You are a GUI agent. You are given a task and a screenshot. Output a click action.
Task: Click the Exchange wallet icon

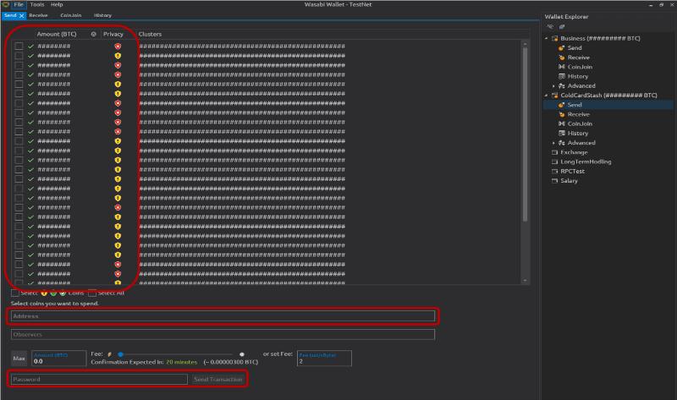click(x=555, y=152)
